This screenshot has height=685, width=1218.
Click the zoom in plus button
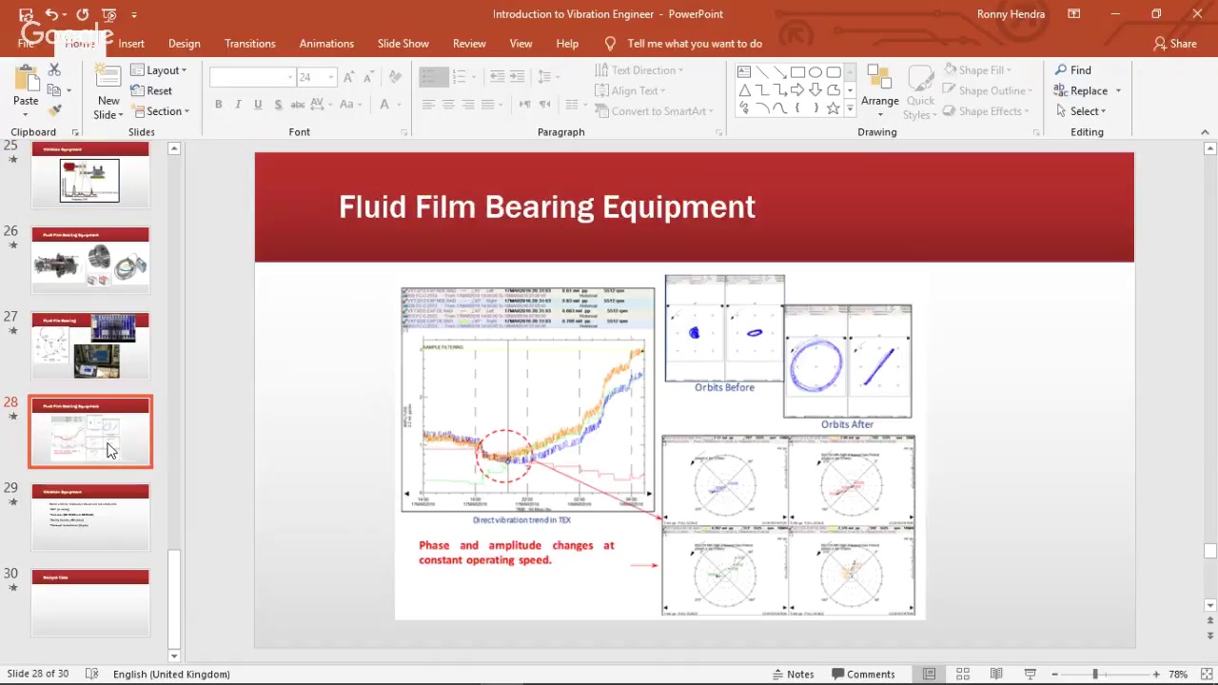pyautogui.click(x=1156, y=674)
